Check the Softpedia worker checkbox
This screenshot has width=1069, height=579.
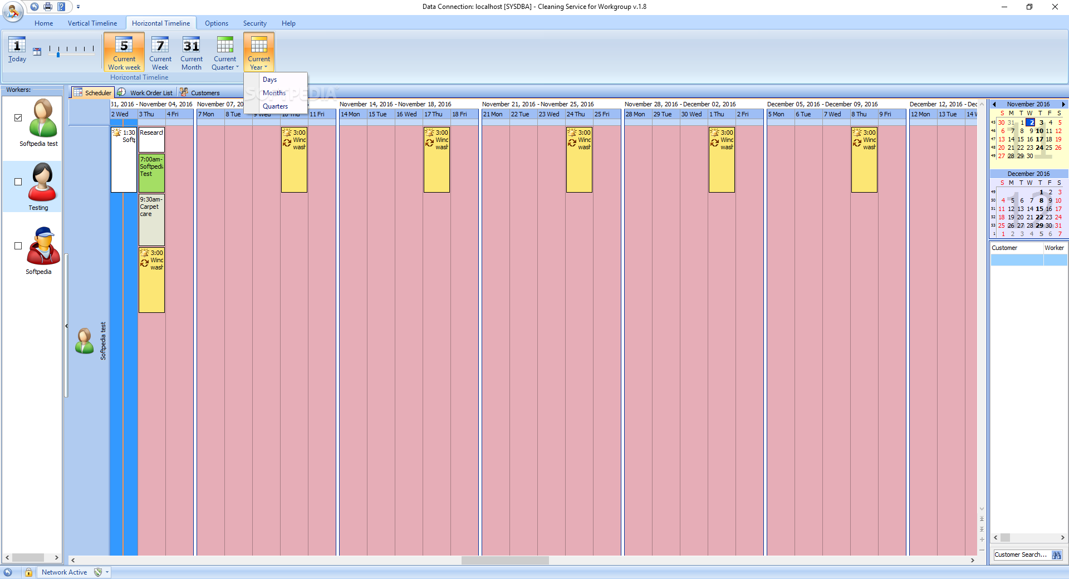[18, 246]
